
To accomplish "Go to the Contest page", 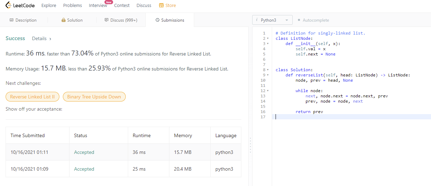I will tap(122, 5).
